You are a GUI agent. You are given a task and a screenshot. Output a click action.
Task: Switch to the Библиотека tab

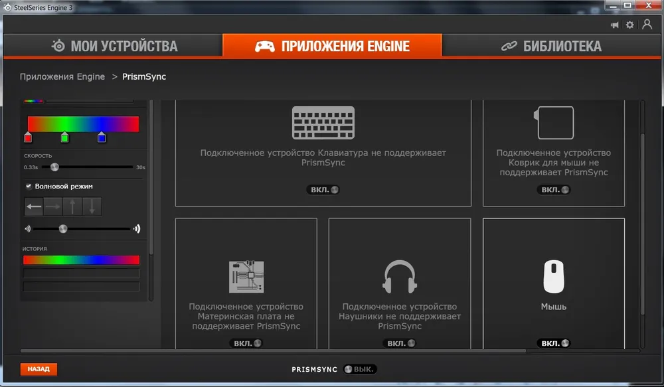tap(551, 46)
